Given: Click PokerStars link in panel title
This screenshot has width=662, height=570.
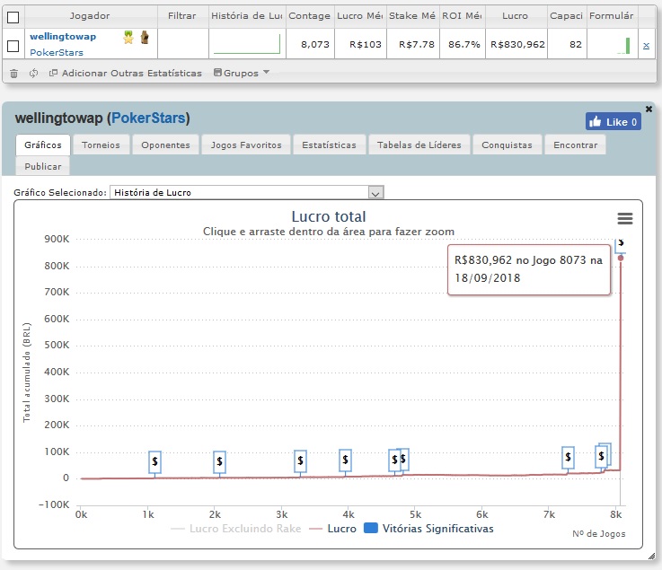Looking at the screenshot, I should (x=148, y=118).
